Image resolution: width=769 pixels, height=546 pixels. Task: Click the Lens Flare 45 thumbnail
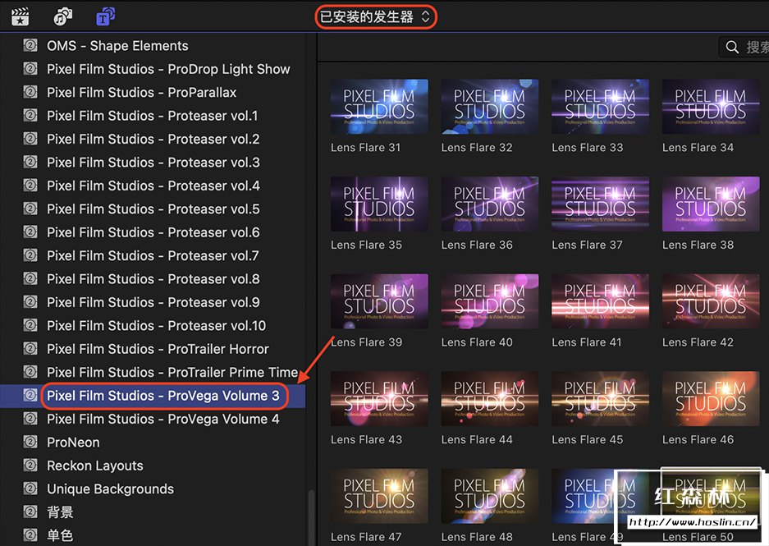(600, 398)
